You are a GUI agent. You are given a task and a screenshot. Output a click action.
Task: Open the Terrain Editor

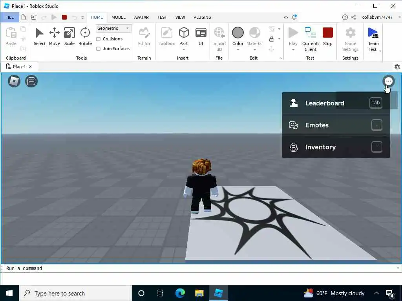click(x=144, y=36)
